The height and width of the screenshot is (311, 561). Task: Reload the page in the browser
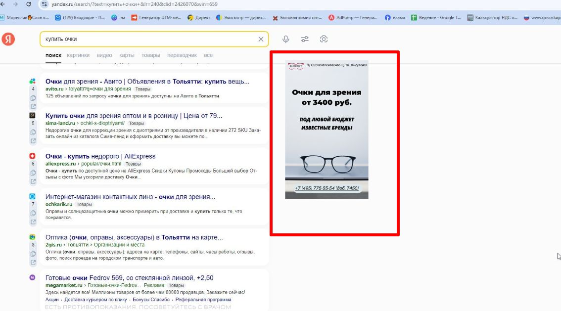[29, 4]
